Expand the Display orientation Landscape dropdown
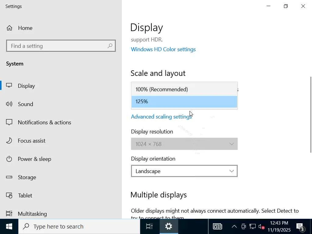The image size is (312, 234). pyautogui.click(x=184, y=171)
